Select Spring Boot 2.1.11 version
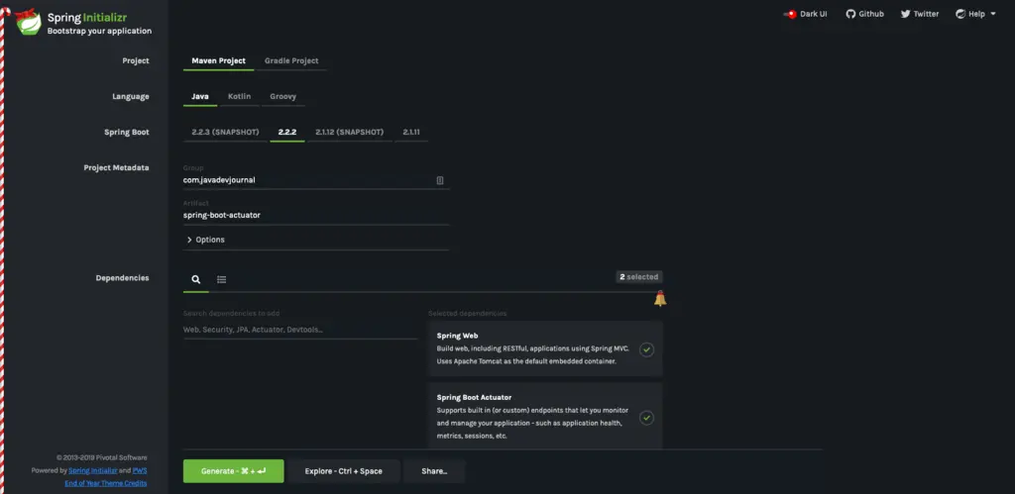 (x=411, y=132)
